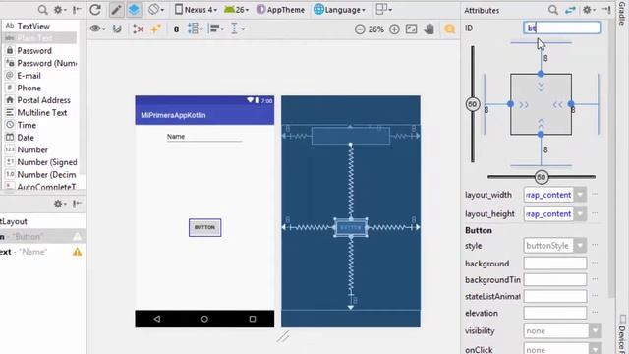Open the pack options dropdown
The height and width of the screenshot is (354, 629).
pos(196,29)
